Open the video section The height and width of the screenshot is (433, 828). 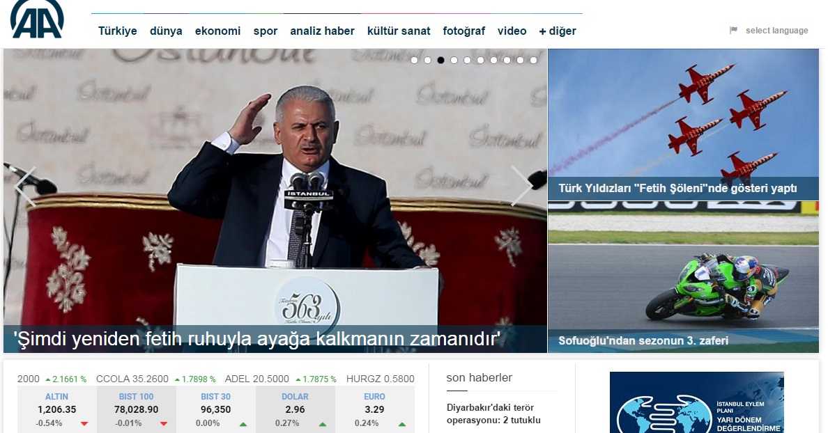coord(512,31)
